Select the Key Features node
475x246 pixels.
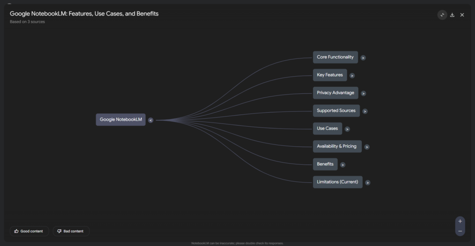330,75
